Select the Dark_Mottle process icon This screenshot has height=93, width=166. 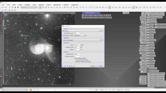tap(151, 20)
